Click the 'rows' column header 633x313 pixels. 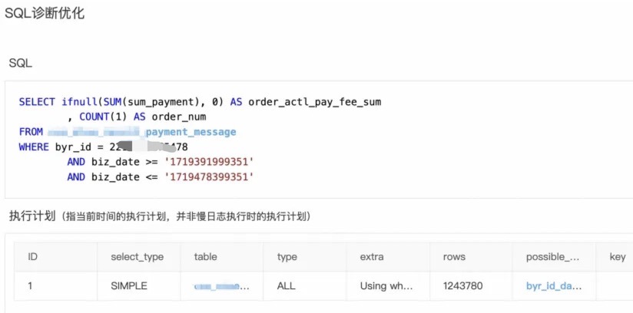[454, 257]
